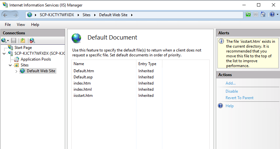This screenshot has width=280, height=149.
Task: Click the Refresh Page icon in address bar
Action: pyautogui.click(x=248, y=15)
